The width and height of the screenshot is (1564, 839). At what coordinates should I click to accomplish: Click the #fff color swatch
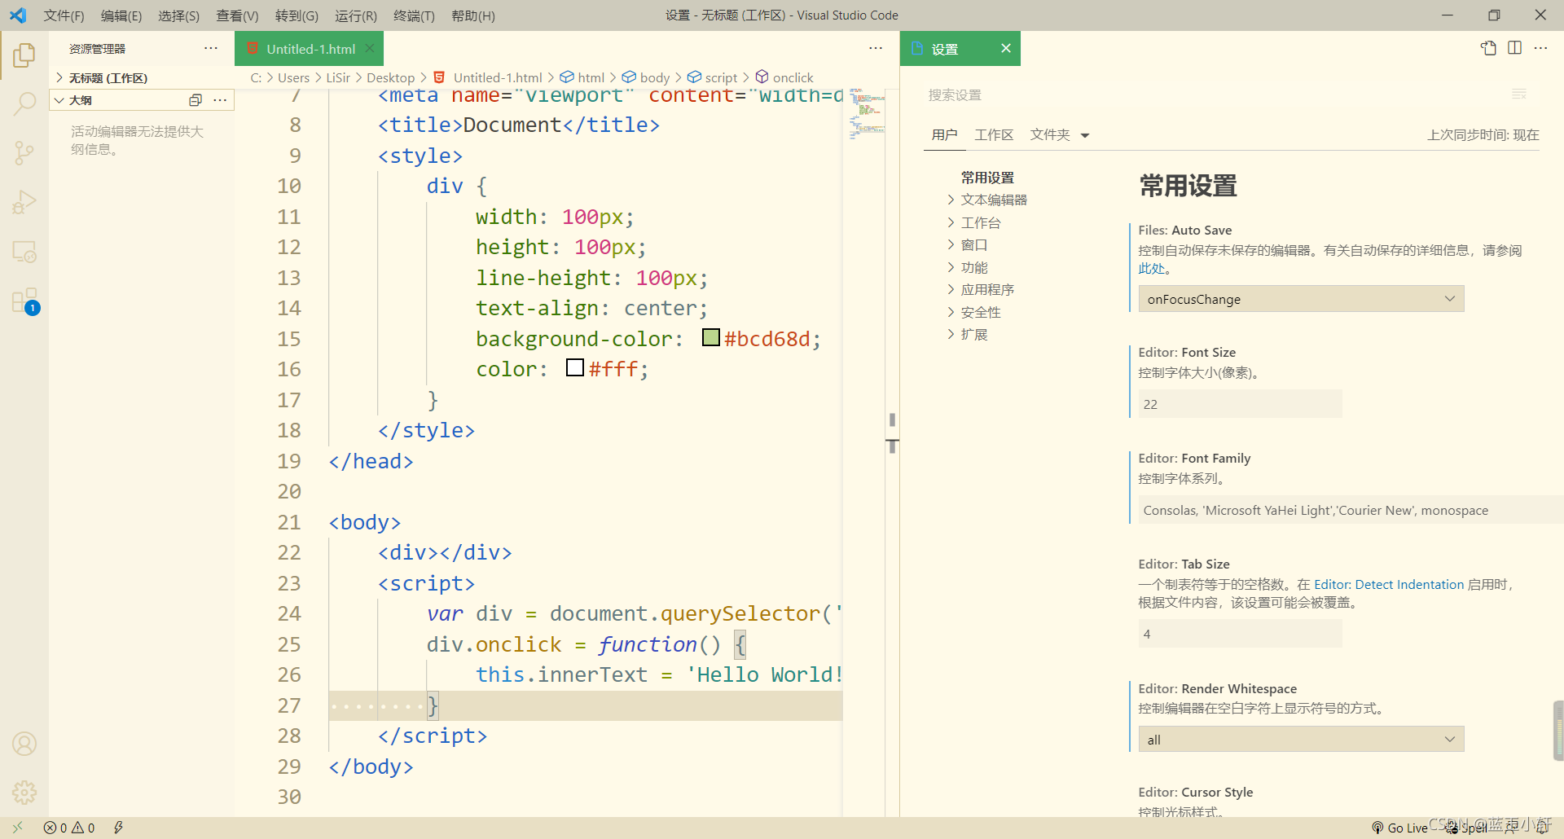tap(575, 367)
